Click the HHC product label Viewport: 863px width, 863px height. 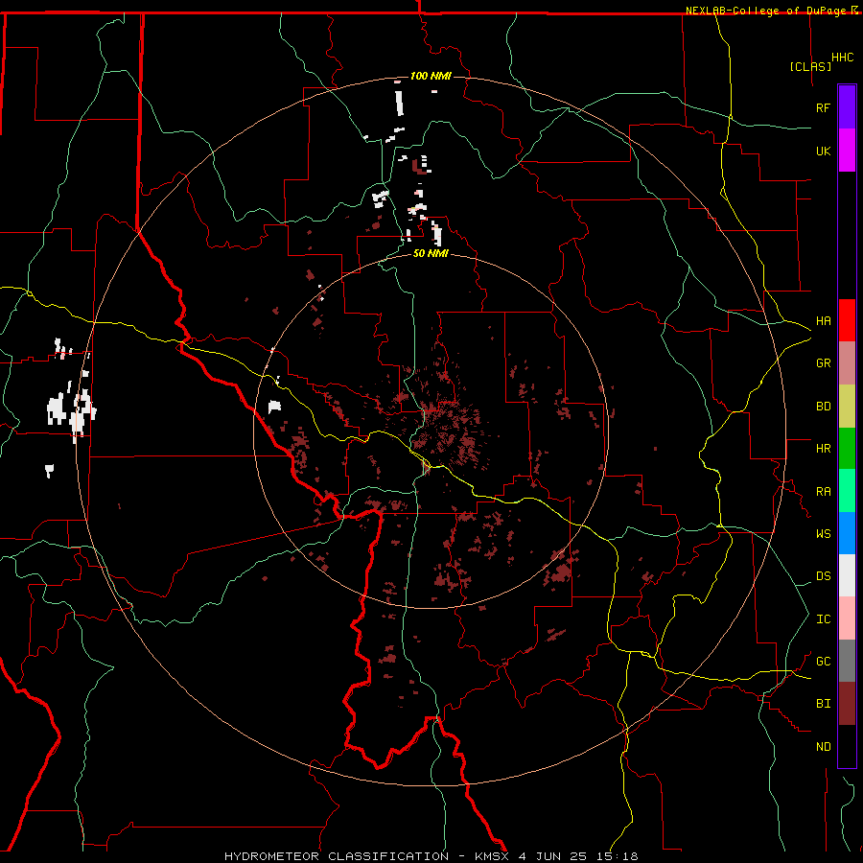[843, 58]
